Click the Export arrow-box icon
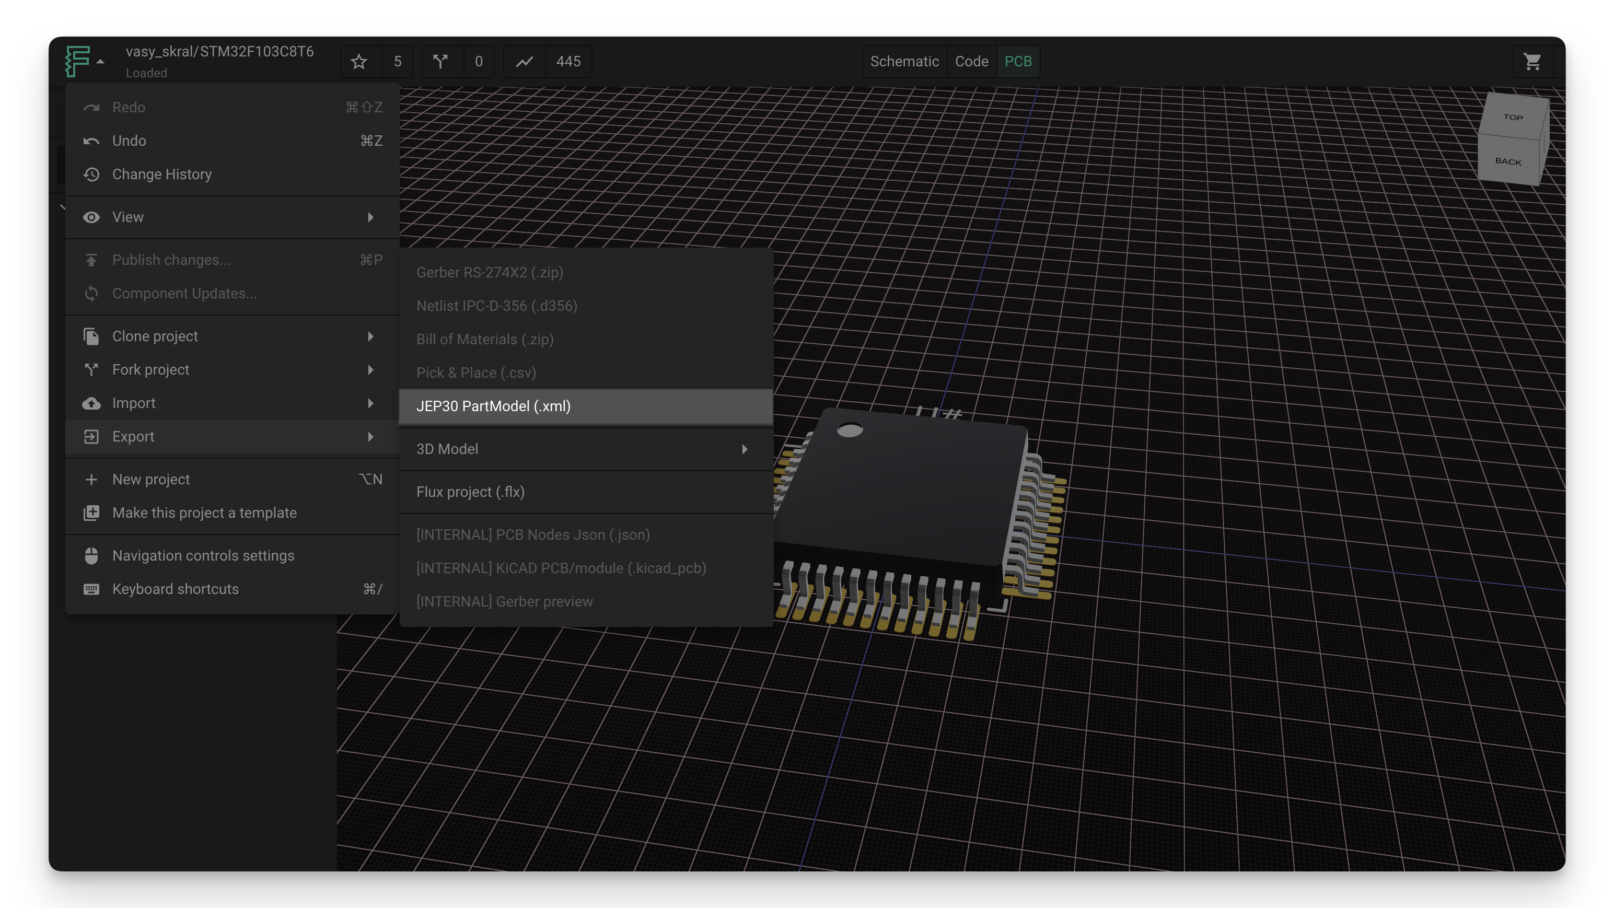The image size is (1614, 908). [x=91, y=437]
